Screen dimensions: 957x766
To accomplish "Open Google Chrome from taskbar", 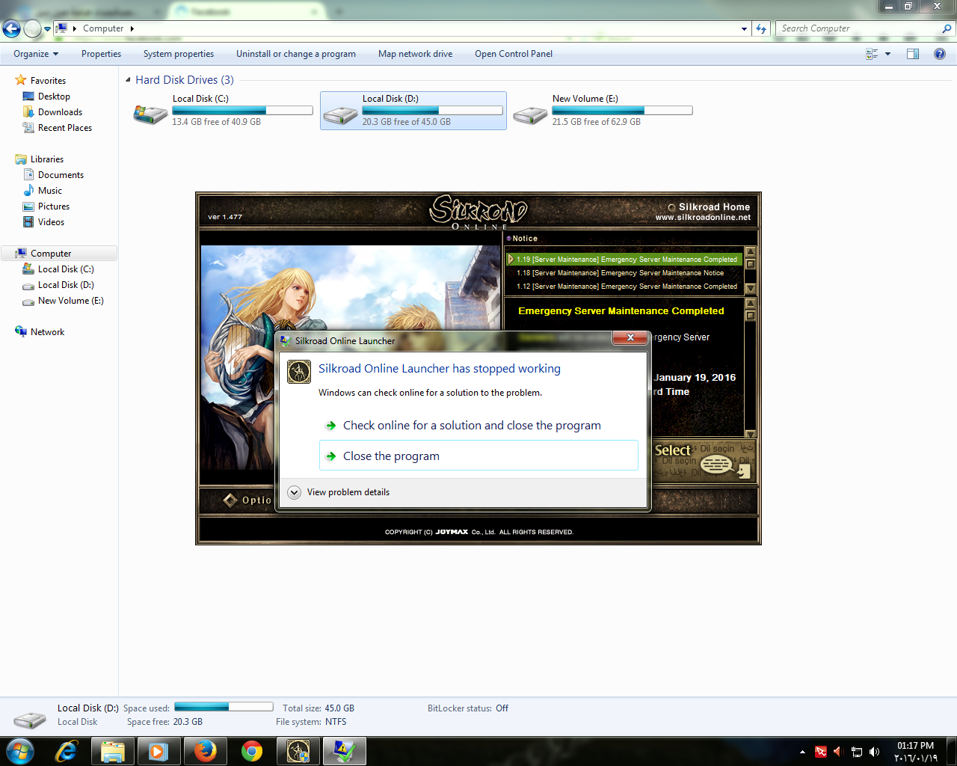I will 252,751.
